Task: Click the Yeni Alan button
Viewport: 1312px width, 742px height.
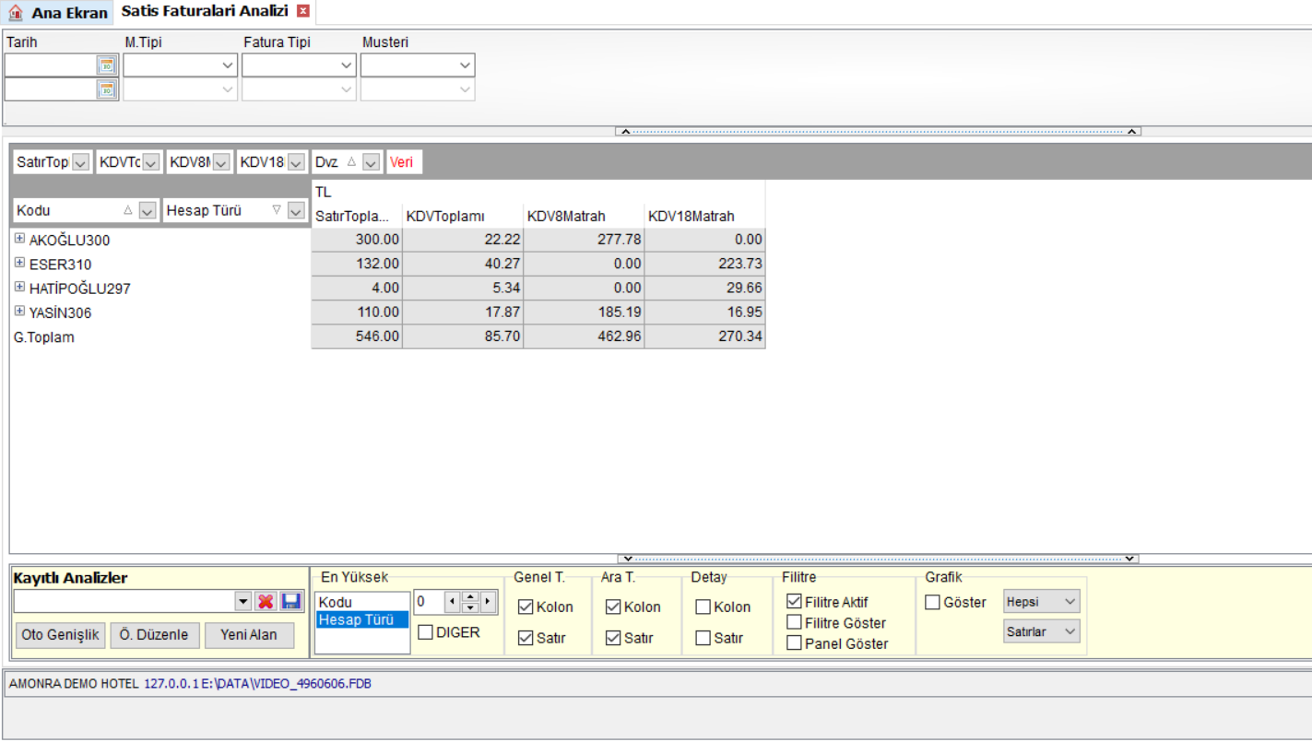Action: point(249,635)
